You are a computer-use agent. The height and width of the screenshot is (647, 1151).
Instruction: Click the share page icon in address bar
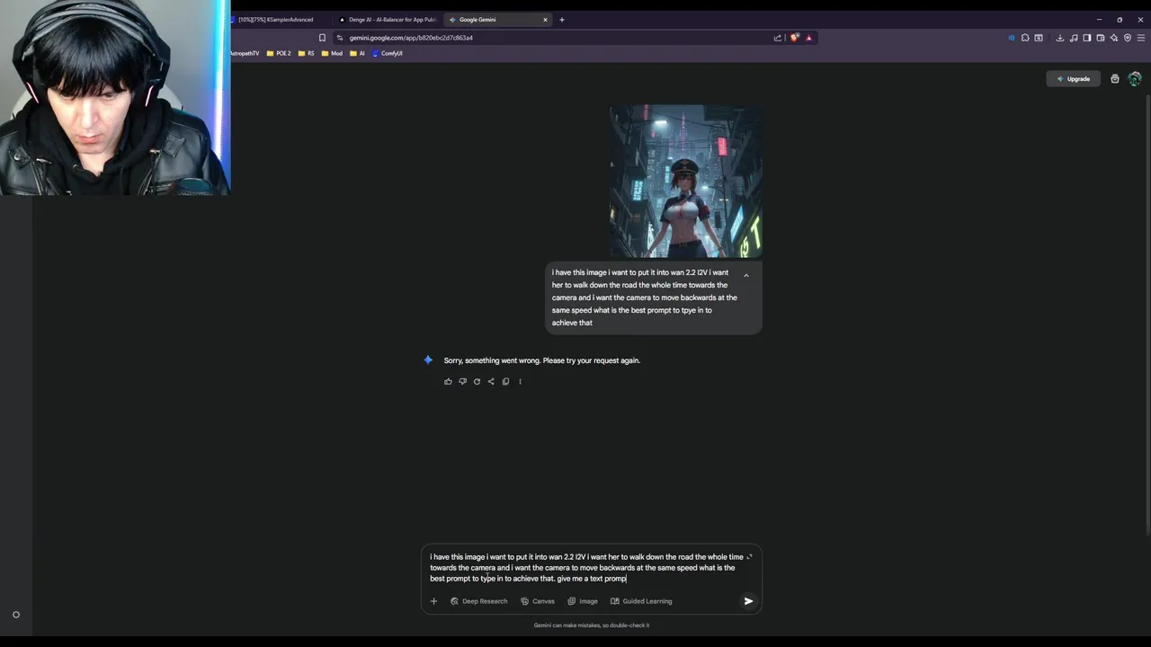pyautogui.click(x=778, y=38)
